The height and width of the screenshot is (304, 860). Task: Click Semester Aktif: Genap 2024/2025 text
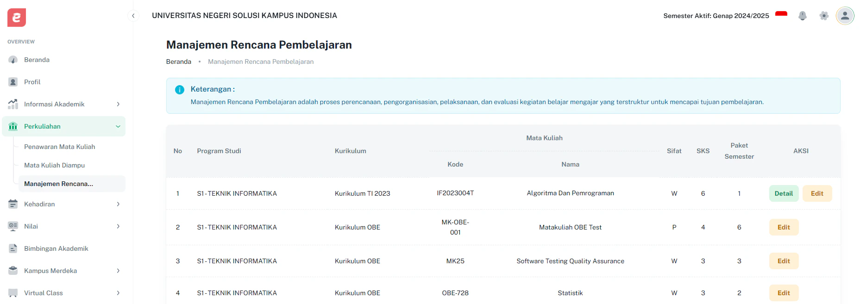716,16
